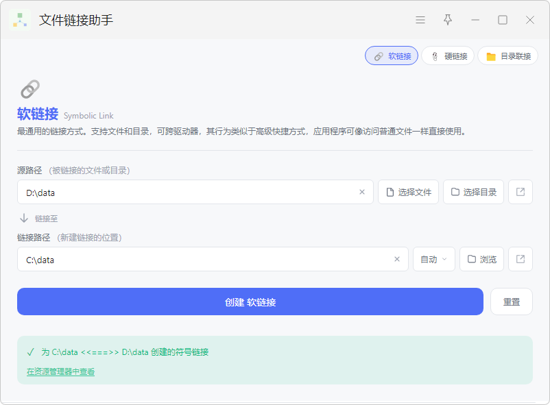Clear the source path D:\data field
This screenshot has width=550, height=405.
pos(362,192)
